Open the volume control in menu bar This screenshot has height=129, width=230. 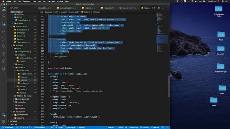(x=196, y=1)
